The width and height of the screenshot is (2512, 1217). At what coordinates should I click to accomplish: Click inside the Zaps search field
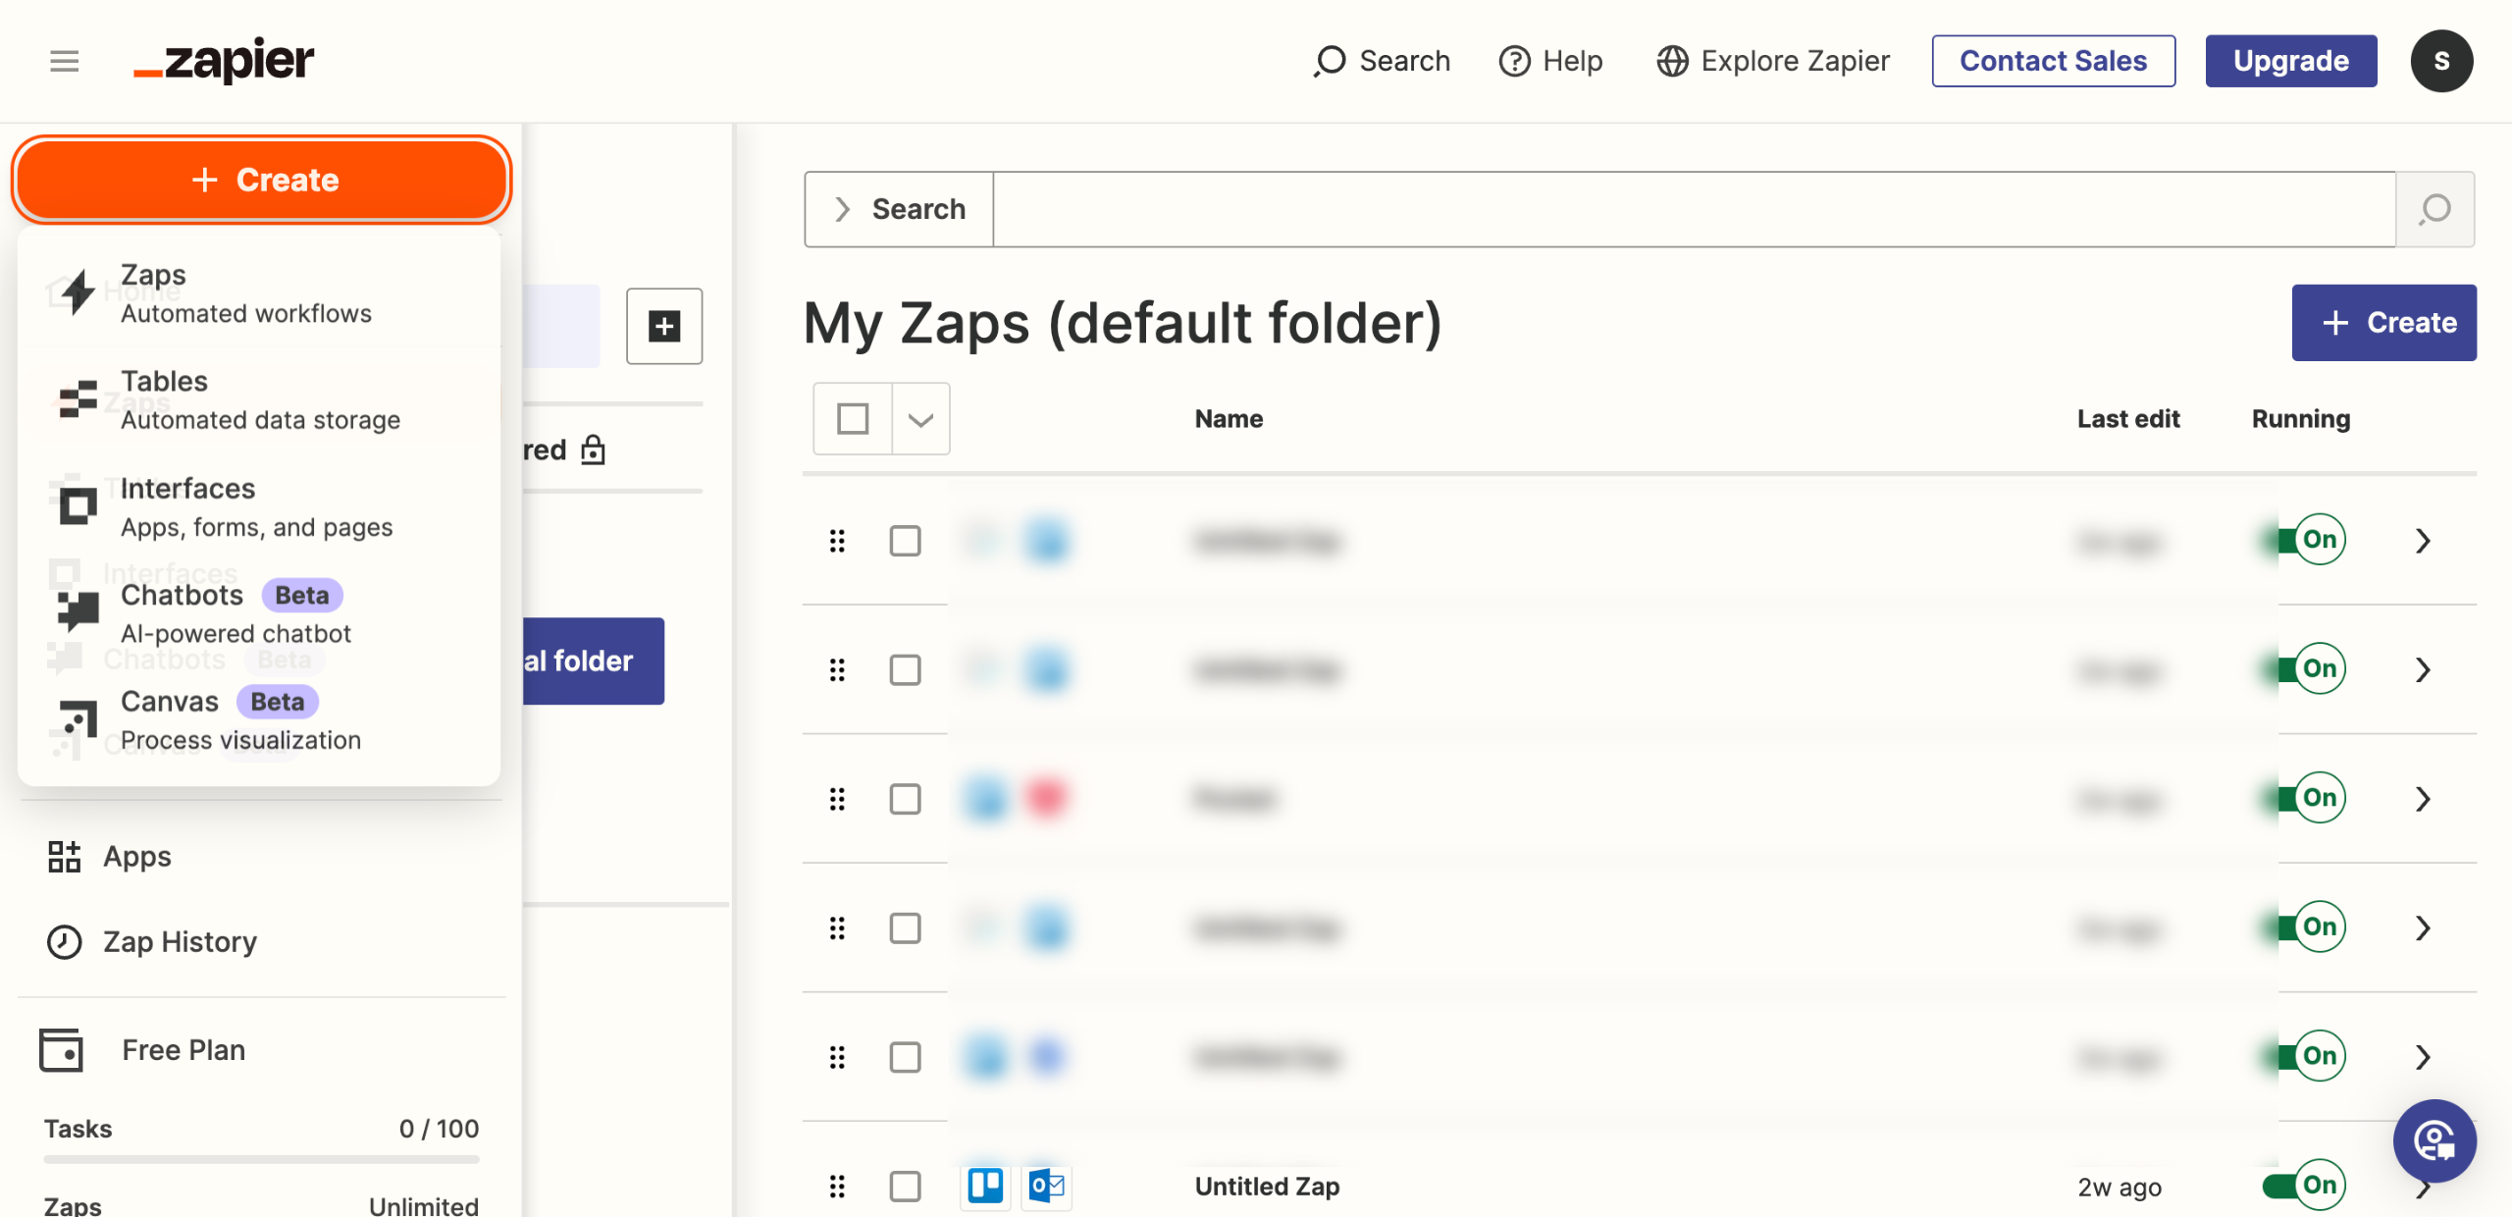pos(1694,209)
